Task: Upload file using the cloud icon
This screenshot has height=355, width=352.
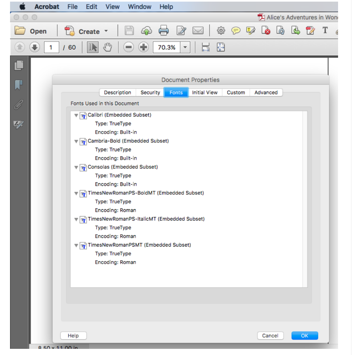Action: coord(147,31)
